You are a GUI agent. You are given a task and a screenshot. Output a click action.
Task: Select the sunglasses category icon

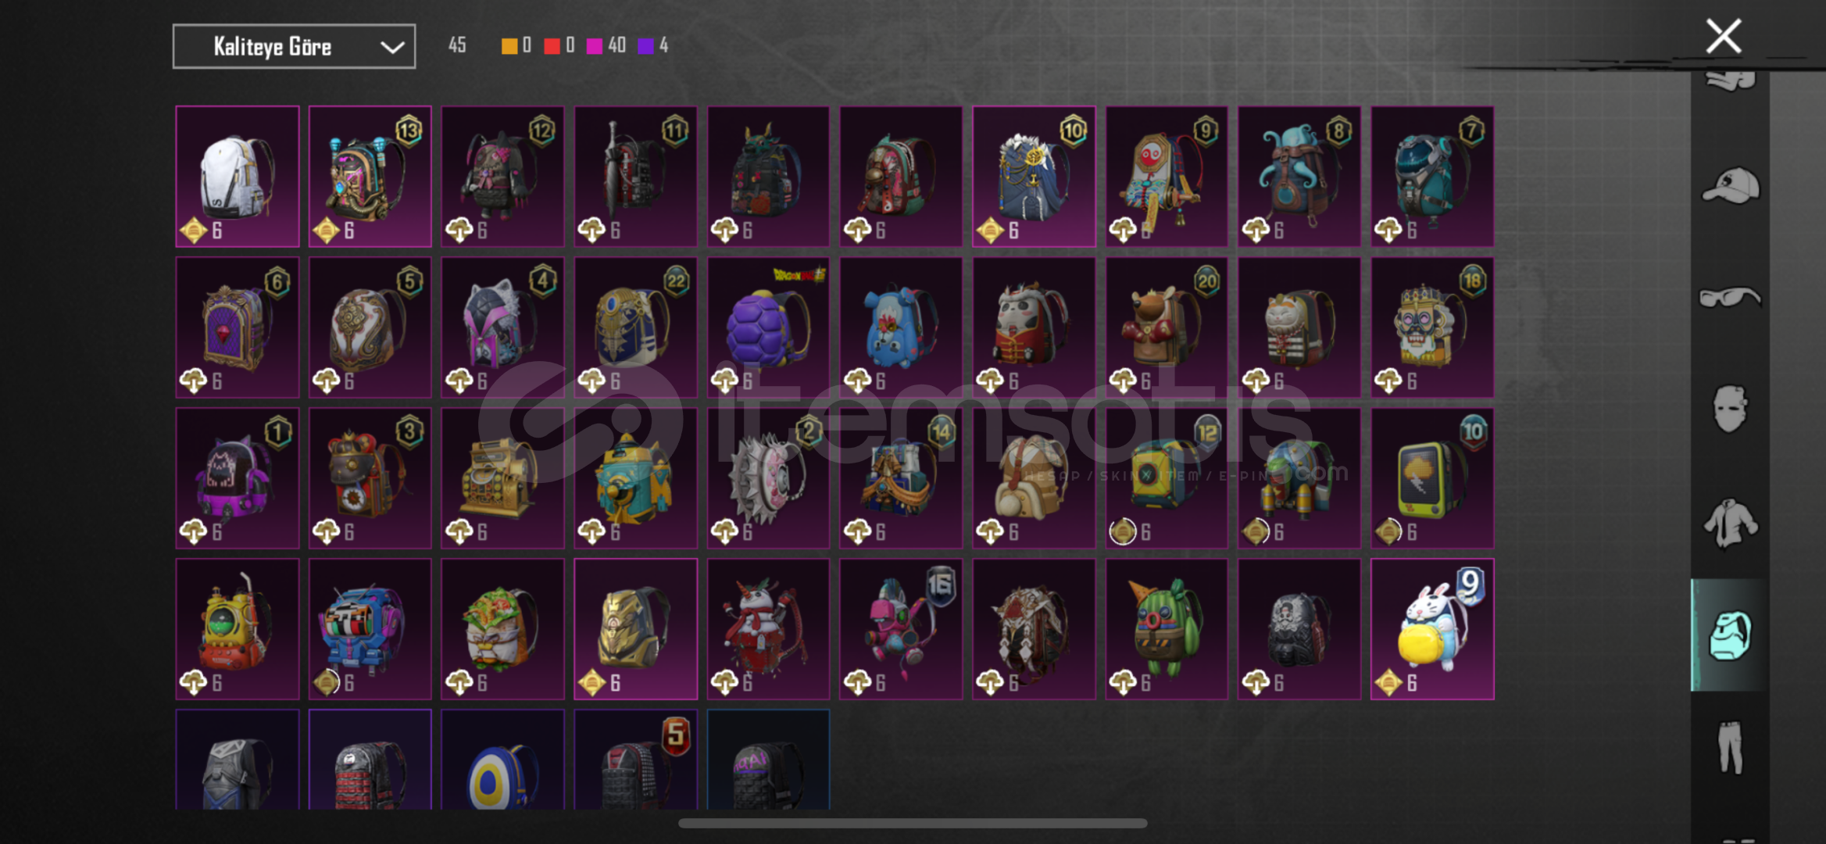[1730, 298]
